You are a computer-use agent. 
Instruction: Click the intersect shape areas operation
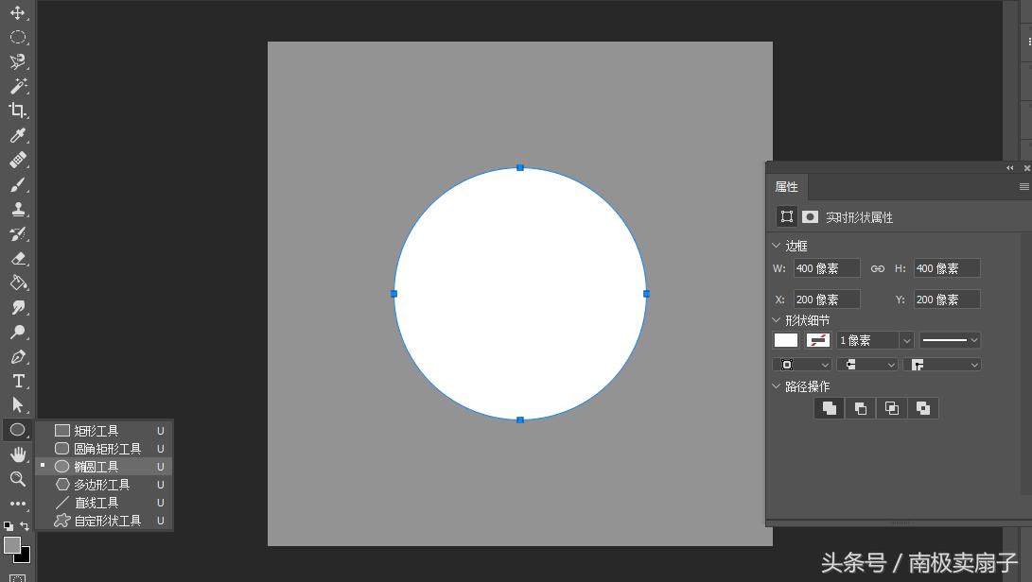tap(892, 408)
